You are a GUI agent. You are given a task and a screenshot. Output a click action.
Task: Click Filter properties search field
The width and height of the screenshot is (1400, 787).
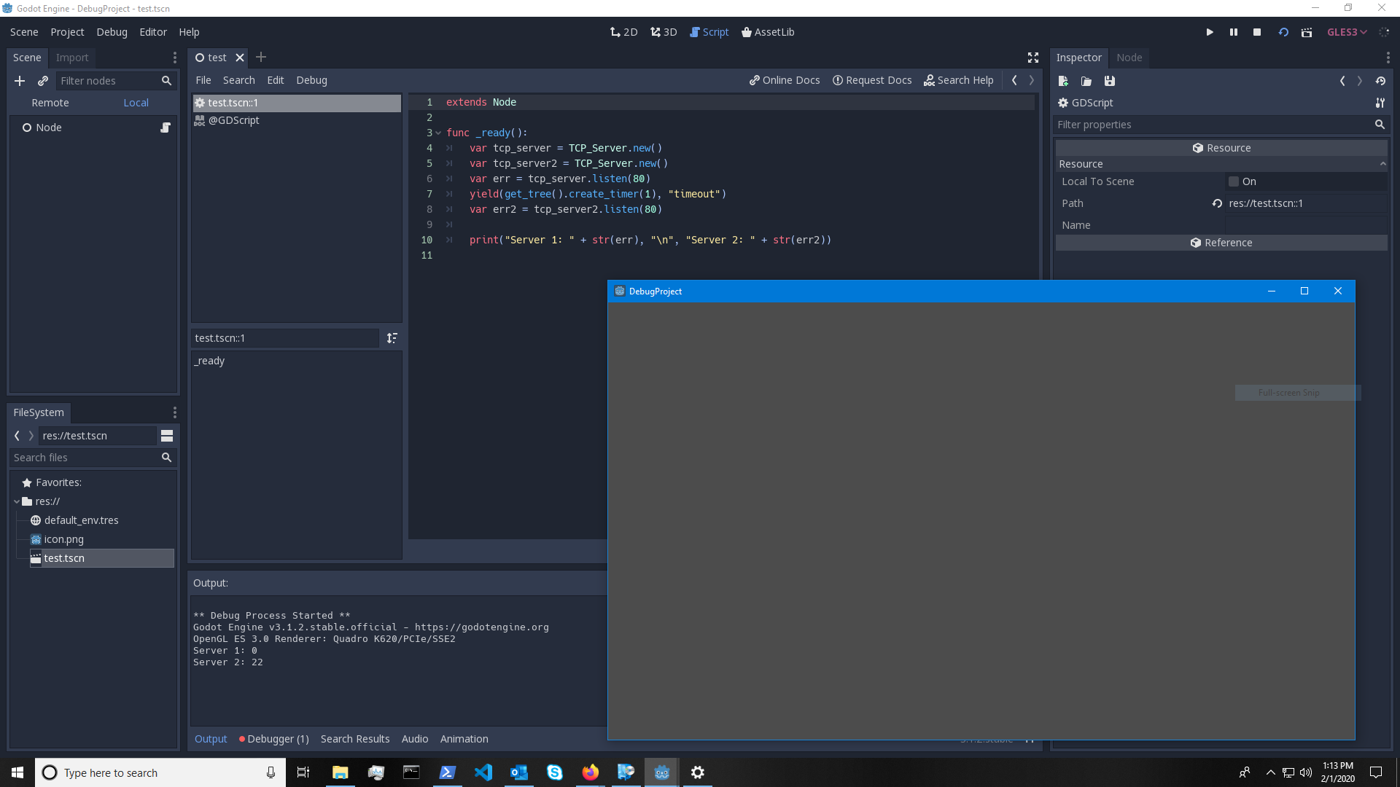tap(1221, 125)
